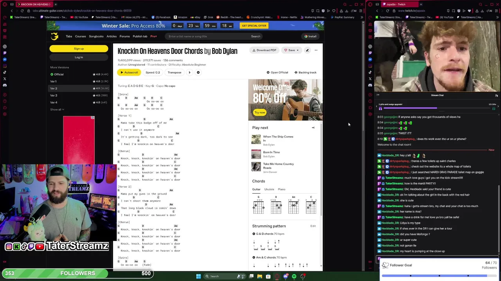
Task: Click the Windows Start button
Action: [198, 276]
